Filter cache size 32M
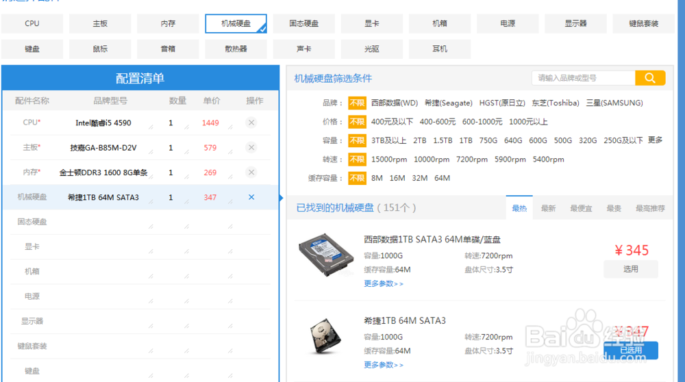 click(x=419, y=178)
